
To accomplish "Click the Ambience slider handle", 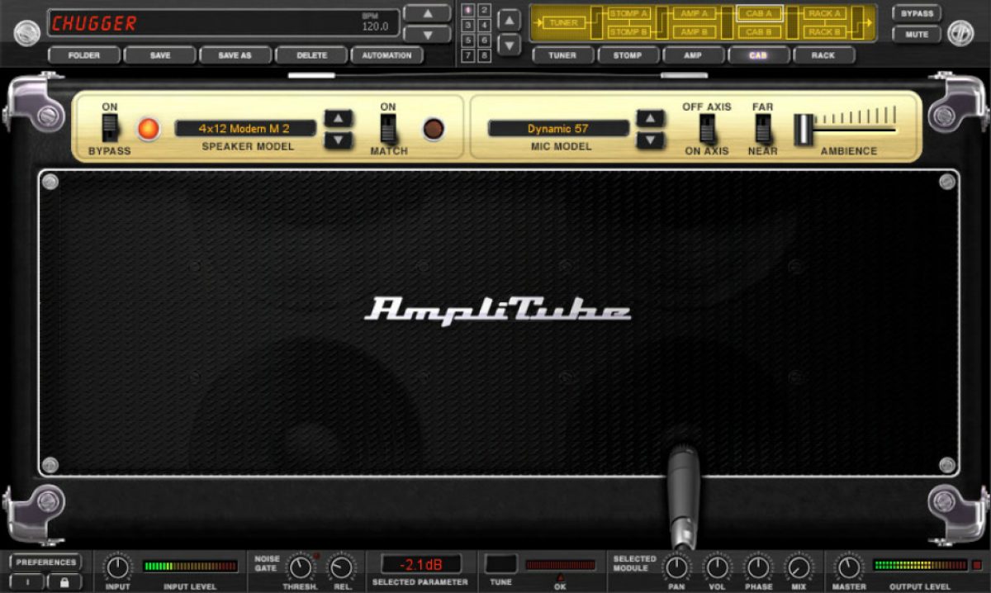I will click(x=803, y=130).
